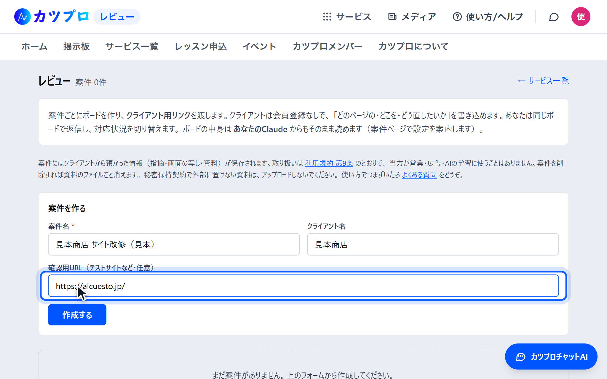This screenshot has height=379, width=607.
Task: Click the クライアント名 input field
Action: (x=433, y=244)
